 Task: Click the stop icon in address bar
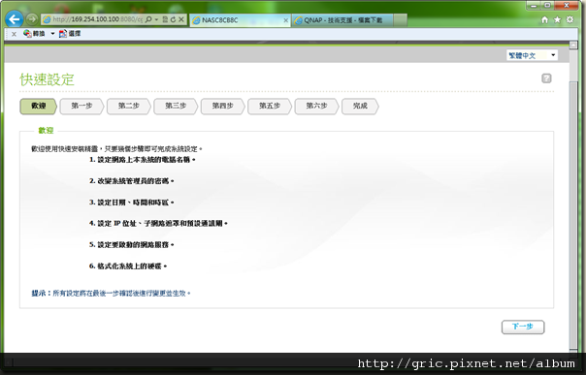(181, 19)
